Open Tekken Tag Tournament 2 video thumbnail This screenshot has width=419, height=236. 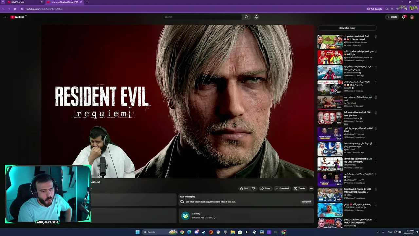(x=330, y=164)
